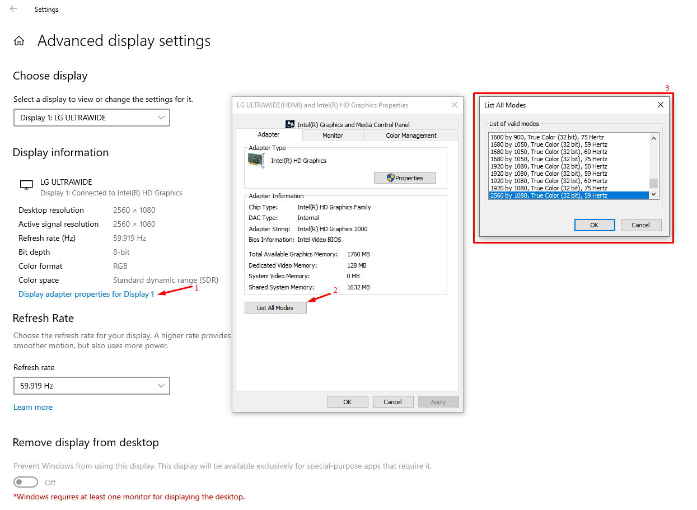Click the 8-bit bit depth value
697x510 pixels.
click(x=121, y=252)
